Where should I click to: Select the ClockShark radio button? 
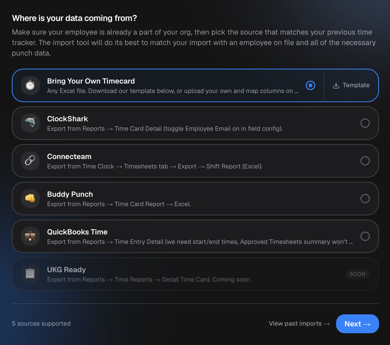tap(365, 123)
